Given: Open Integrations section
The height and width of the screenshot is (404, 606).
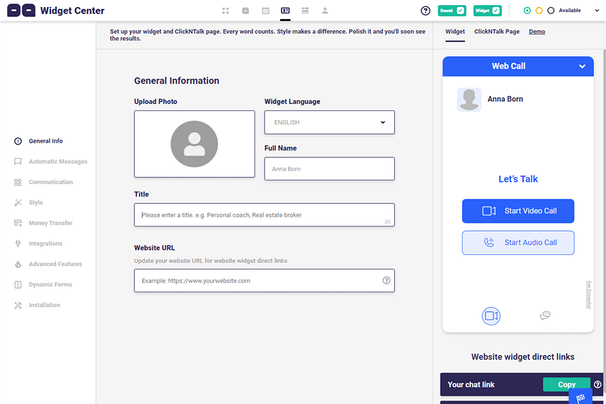Looking at the screenshot, I should tap(39, 244).
